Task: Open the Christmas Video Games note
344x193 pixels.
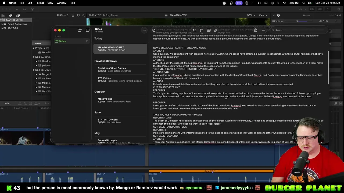Action: pyautogui.click(x=120, y=69)
